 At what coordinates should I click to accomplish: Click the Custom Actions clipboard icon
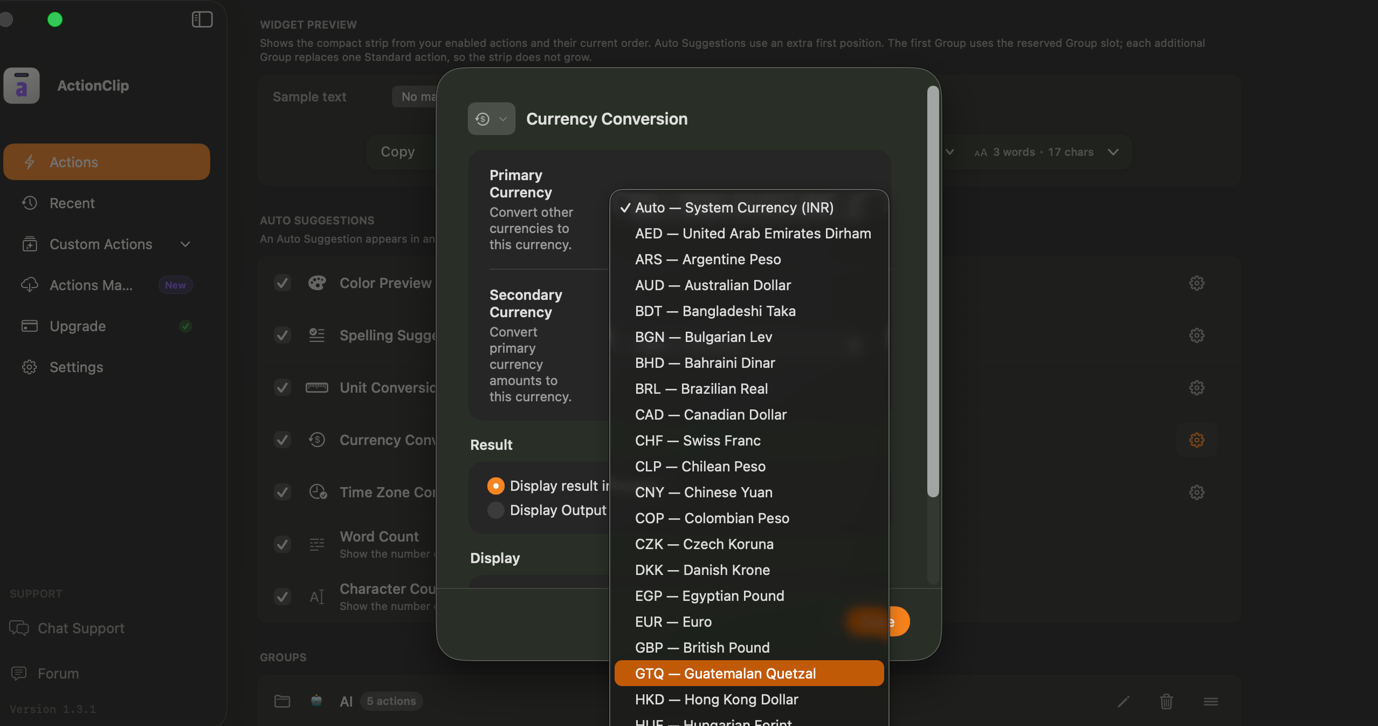tap(30, 244)
